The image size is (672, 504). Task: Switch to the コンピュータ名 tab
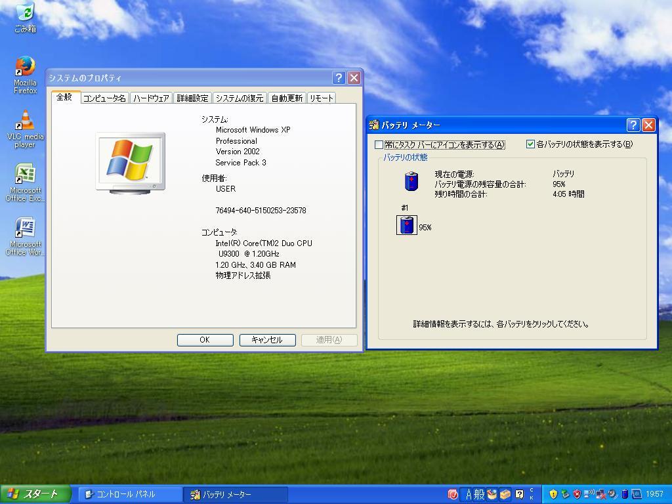(x=104, y=98)
